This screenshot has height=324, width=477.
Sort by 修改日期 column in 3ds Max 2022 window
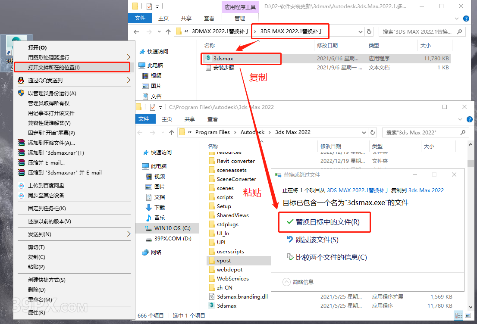[x=331, y=146]
